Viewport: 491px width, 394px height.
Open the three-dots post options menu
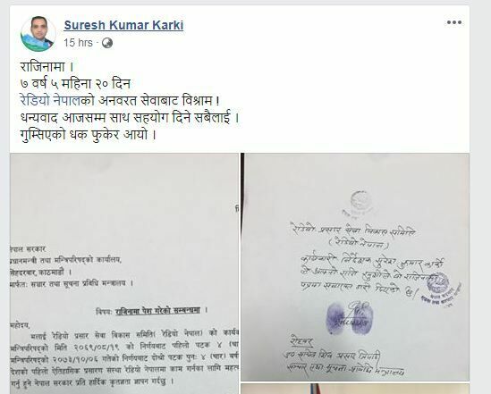coord(454,22)
